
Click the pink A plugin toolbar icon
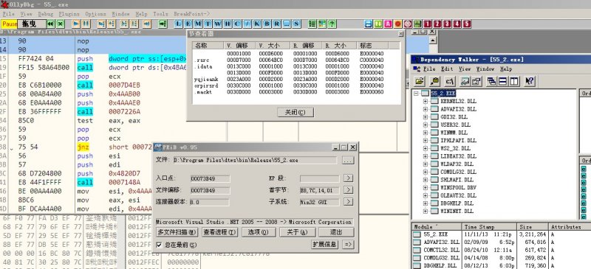click(389, 24)
